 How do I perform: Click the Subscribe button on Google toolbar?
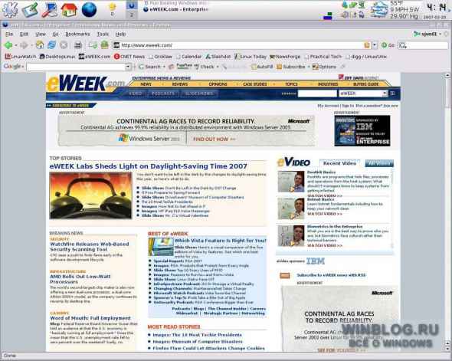pyautogui.click(x=291, y=67)
